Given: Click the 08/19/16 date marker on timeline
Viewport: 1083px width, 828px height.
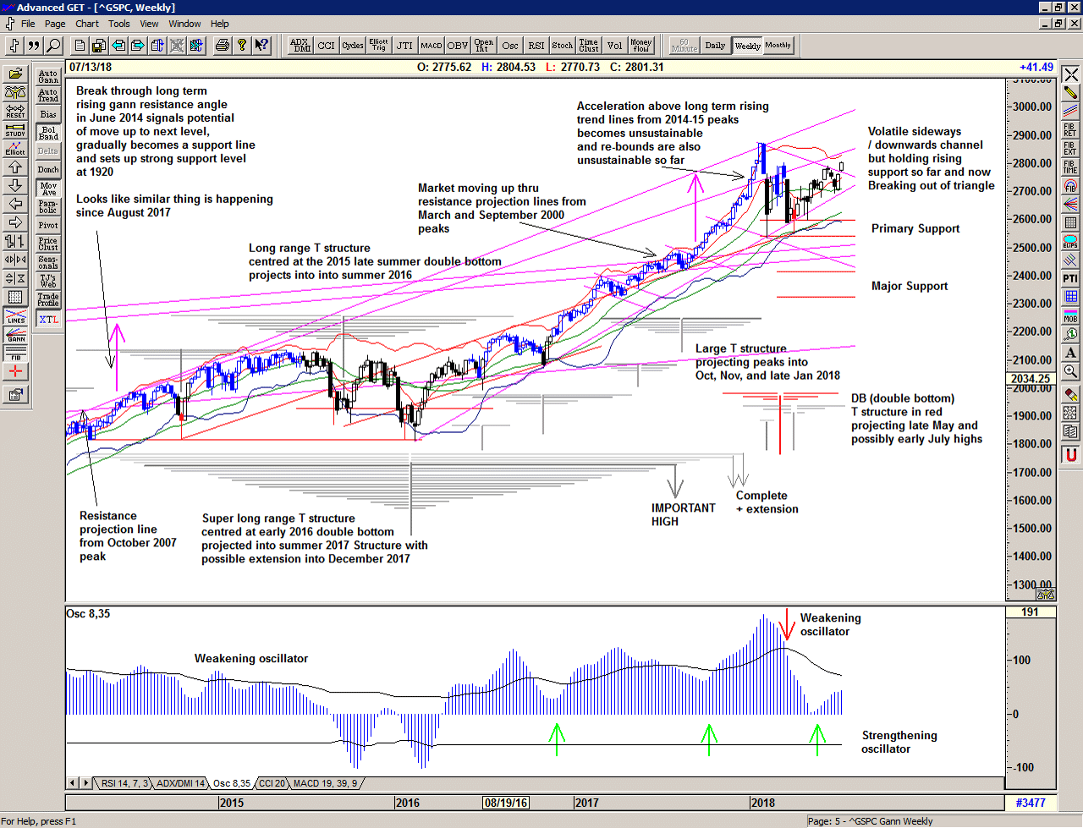Looking at the screenshot, I should pyautogui.click(x=506, y=803).
